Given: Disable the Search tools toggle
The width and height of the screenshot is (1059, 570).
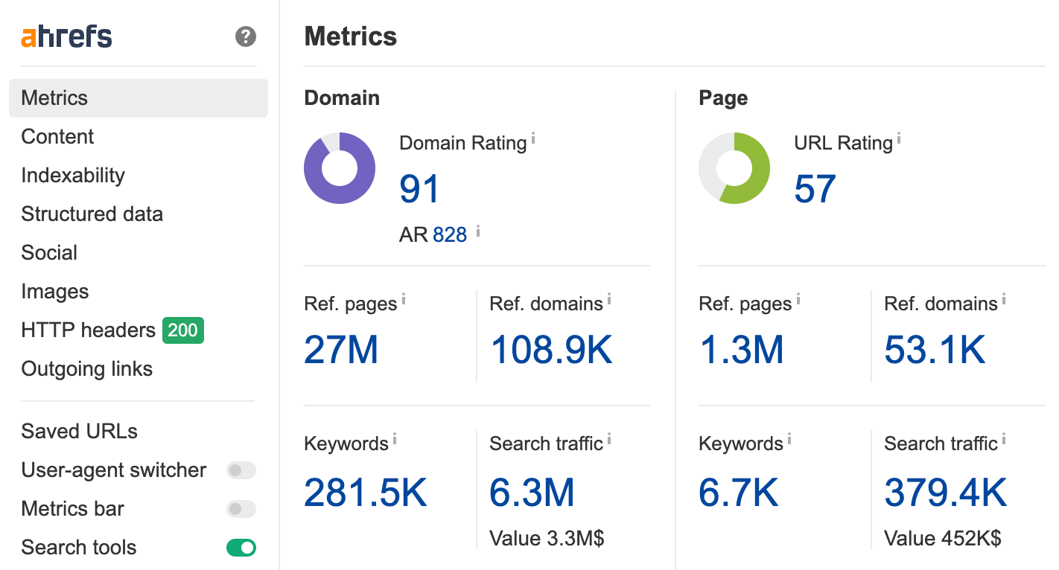Looking at the screenshot, I should 241,548.
